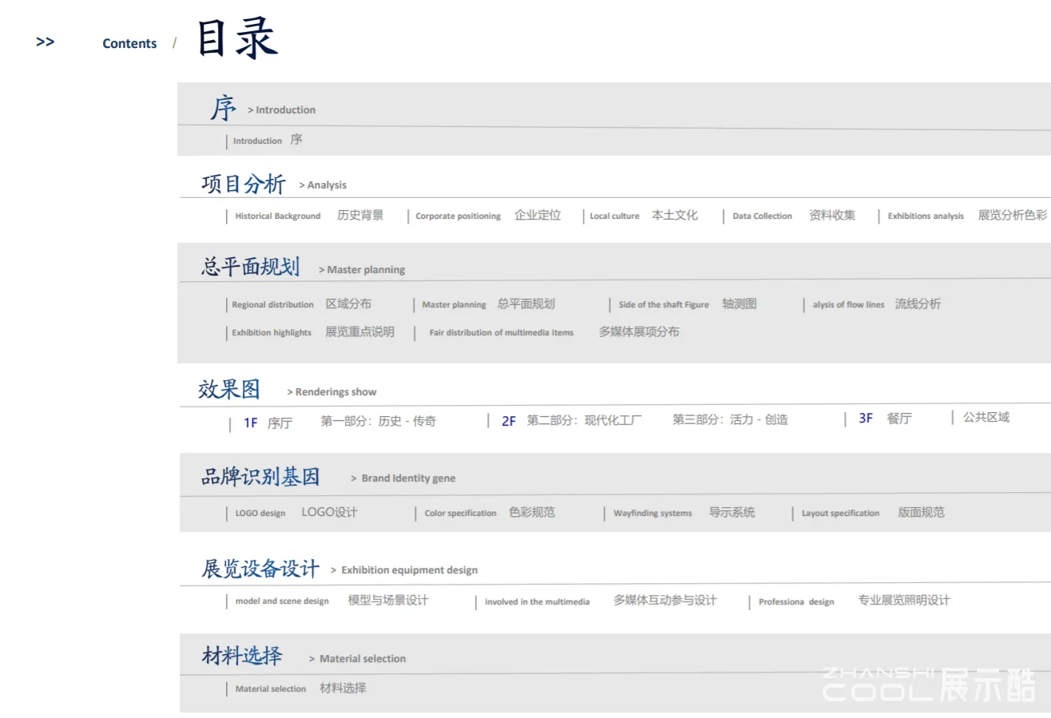Image resolution: width=1051 pixels, height=718 pixels.
Task: Select the 'model and scene design' label
Action: point(282,601)
